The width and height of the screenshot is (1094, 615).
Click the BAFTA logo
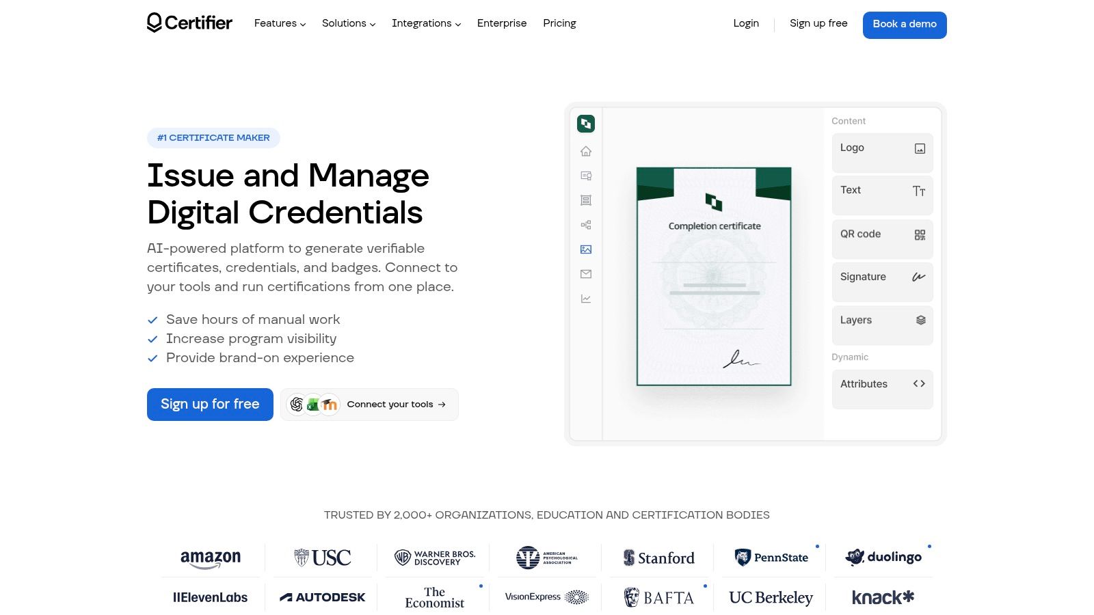point(659,598)
